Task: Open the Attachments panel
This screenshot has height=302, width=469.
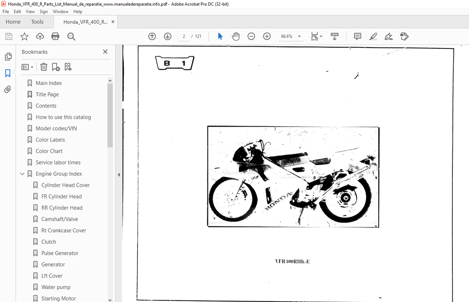Action: click(8, 89)
